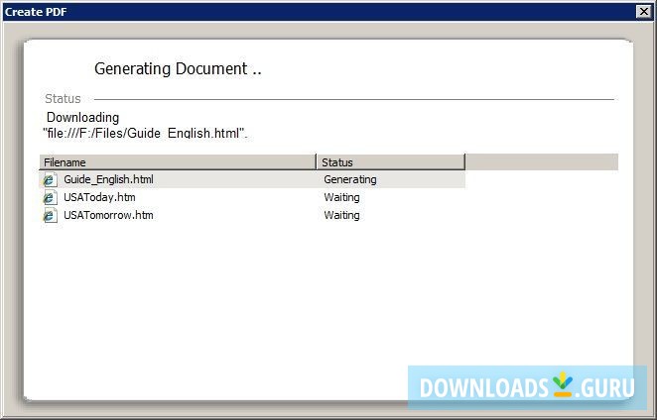Click the USATomorrow.htm file icon
The height and width of the screenshot is (420, 657).
coord(50,215)
